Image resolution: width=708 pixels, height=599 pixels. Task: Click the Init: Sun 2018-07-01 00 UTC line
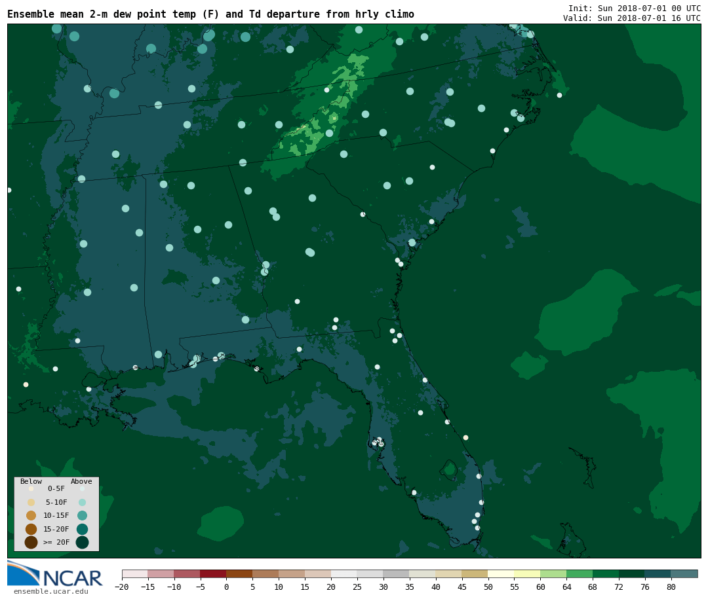click(x=635, y=8)
